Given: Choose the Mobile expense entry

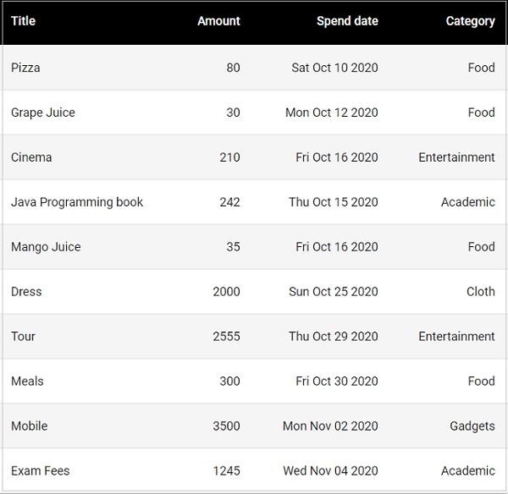Looking at the screenshot, I should tap(30, 426).
